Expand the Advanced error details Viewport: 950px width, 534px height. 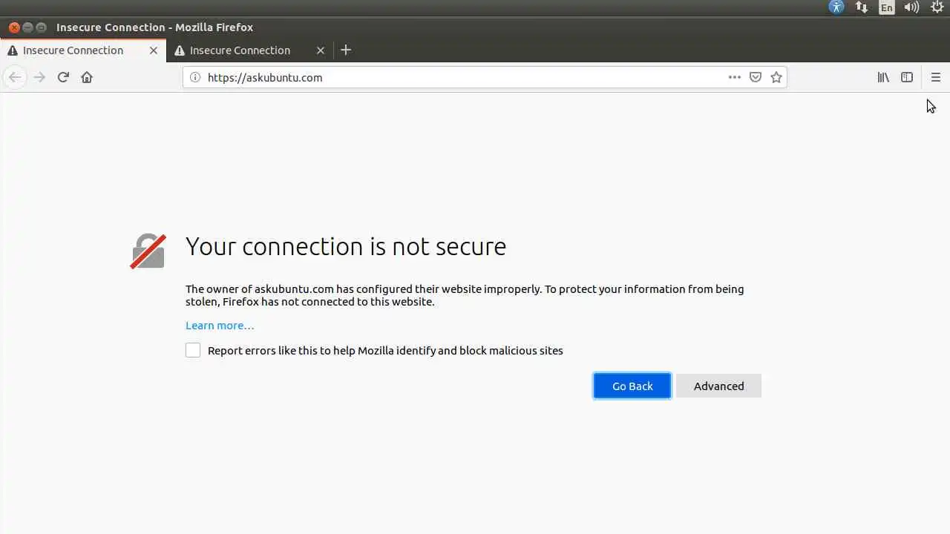pos(718,386)
